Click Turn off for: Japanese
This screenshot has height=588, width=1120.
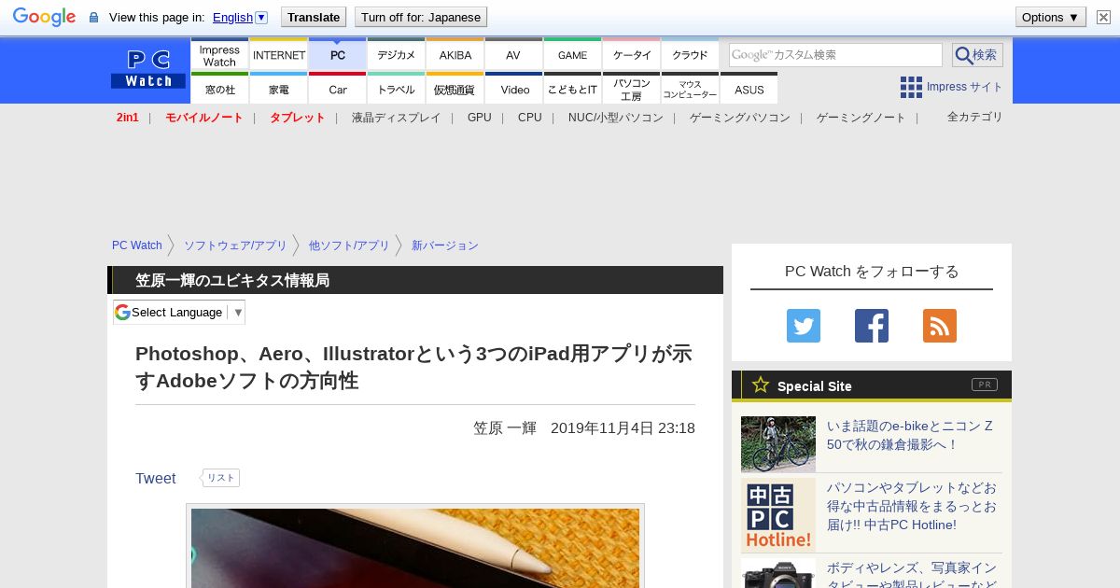[x=421, y=17]
